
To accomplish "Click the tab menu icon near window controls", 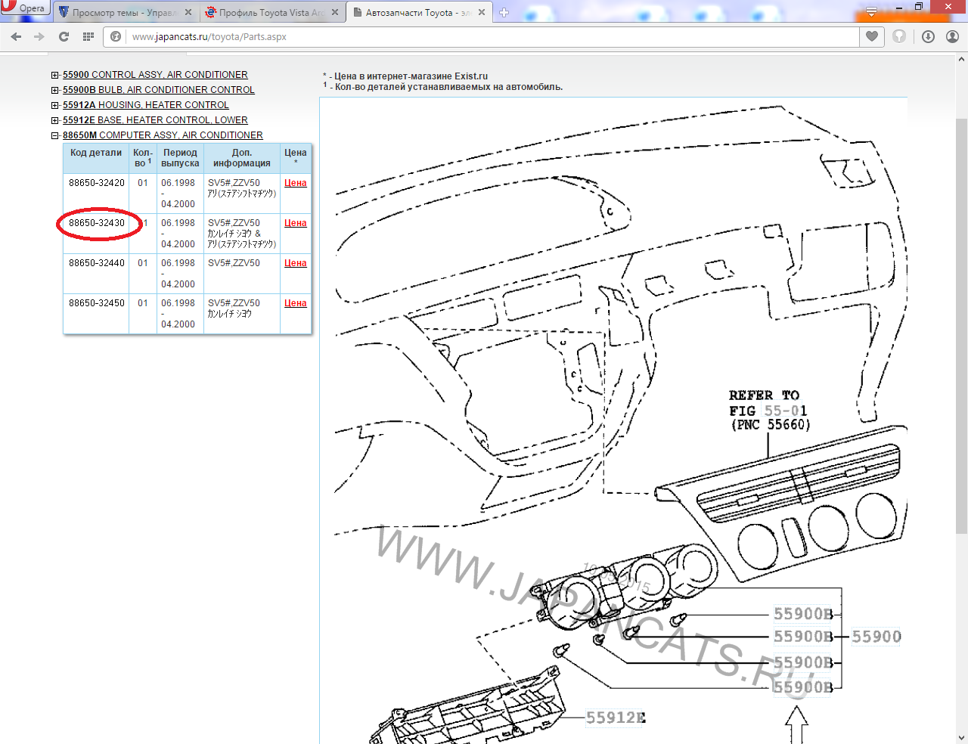I will pyautogui.click(x=871, y=11).
